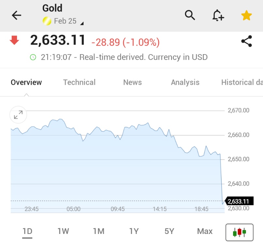Select the 1W chart range

pyautogui.click(x=63, y=231)
